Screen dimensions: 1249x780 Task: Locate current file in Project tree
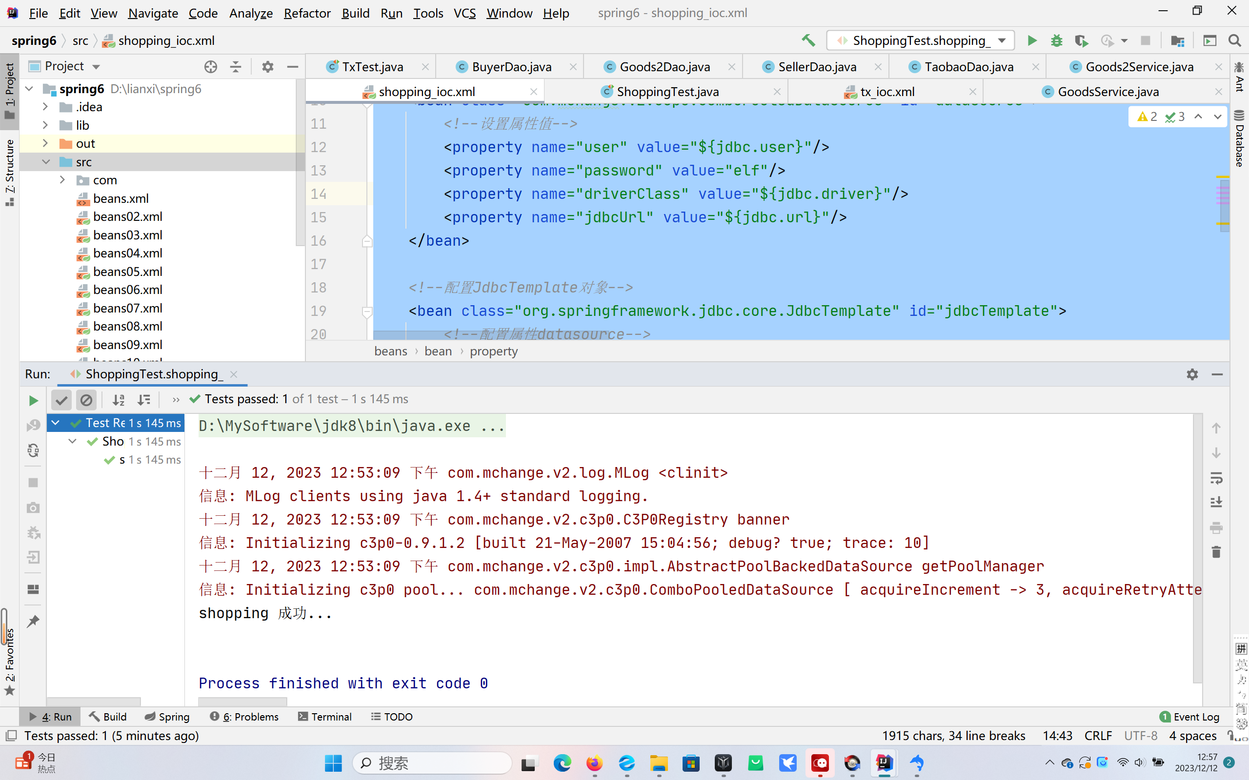[x=211, y=67]
